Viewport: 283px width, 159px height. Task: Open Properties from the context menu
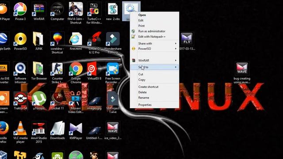pyautogui.click(x=154, y=105)
